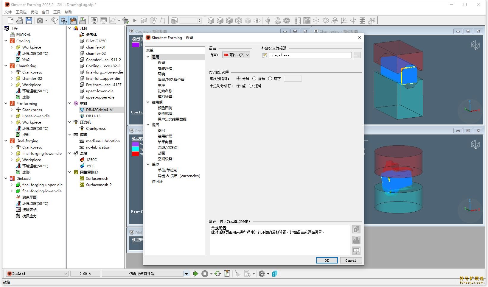The height and width of the screenshot is (287, 488).
Task: Click the chart graph toolbar icon
Action: point(113,21)
